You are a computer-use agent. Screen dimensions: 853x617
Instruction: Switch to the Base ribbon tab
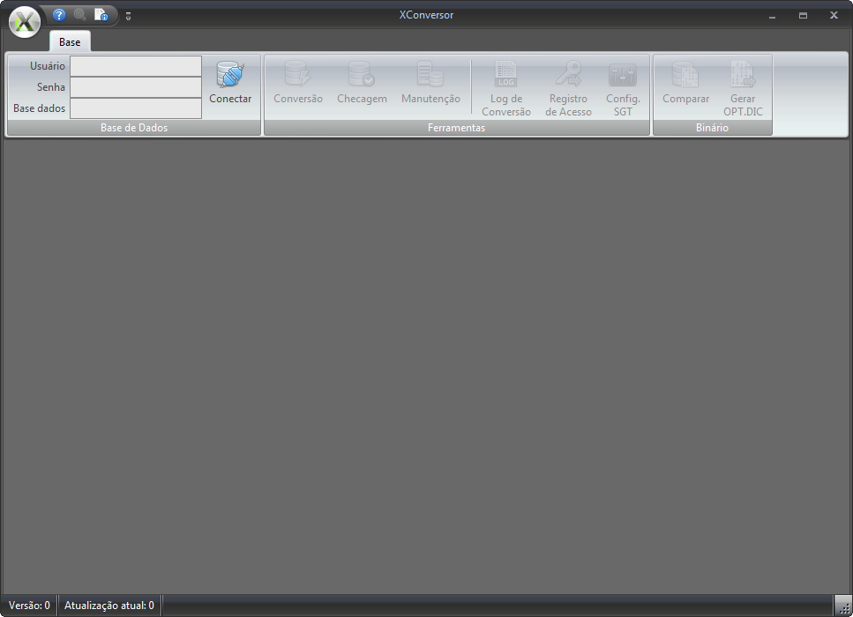[70, 42]
